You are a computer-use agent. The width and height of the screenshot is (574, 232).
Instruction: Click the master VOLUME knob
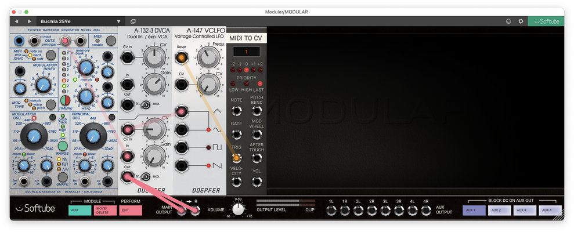click(238, 210)
